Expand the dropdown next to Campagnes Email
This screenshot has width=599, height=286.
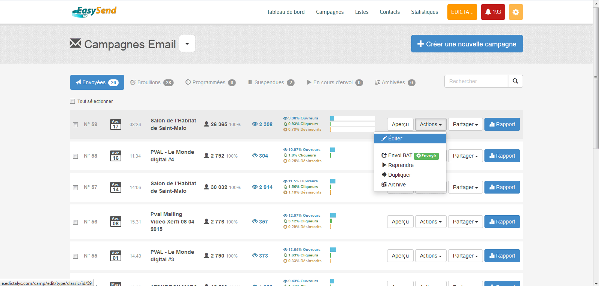[187, 44]
